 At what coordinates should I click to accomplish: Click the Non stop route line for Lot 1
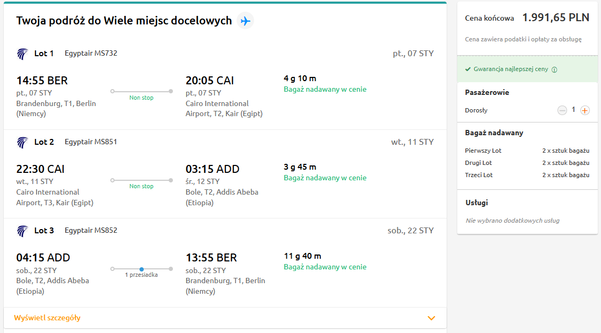click(142, 91)
